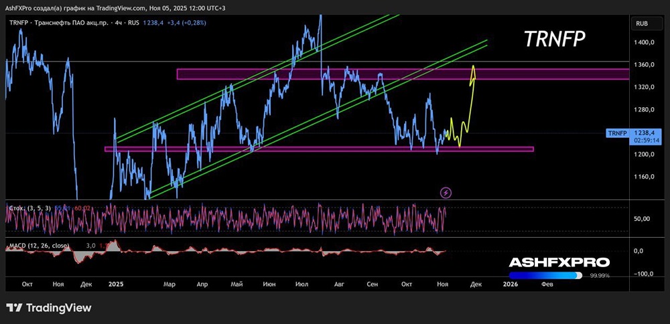
Task: Click the Апр label on time axis
Action: click(202, 284)
